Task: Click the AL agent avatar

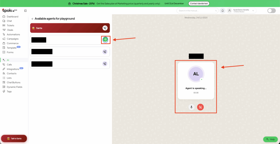Action: [196, 74]
